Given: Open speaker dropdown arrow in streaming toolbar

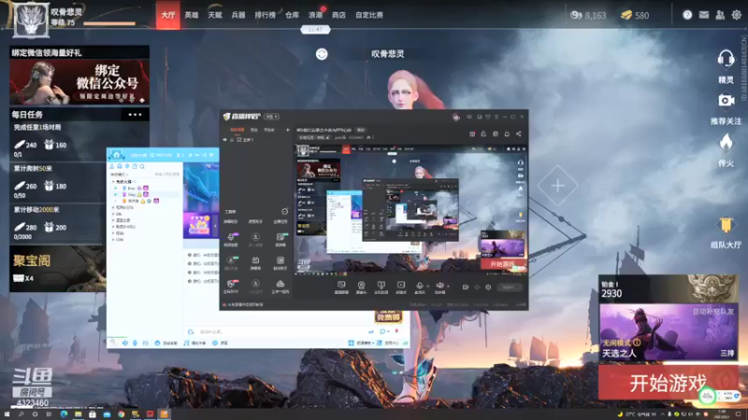Looking at the screenshot, I should coord(449,286).
